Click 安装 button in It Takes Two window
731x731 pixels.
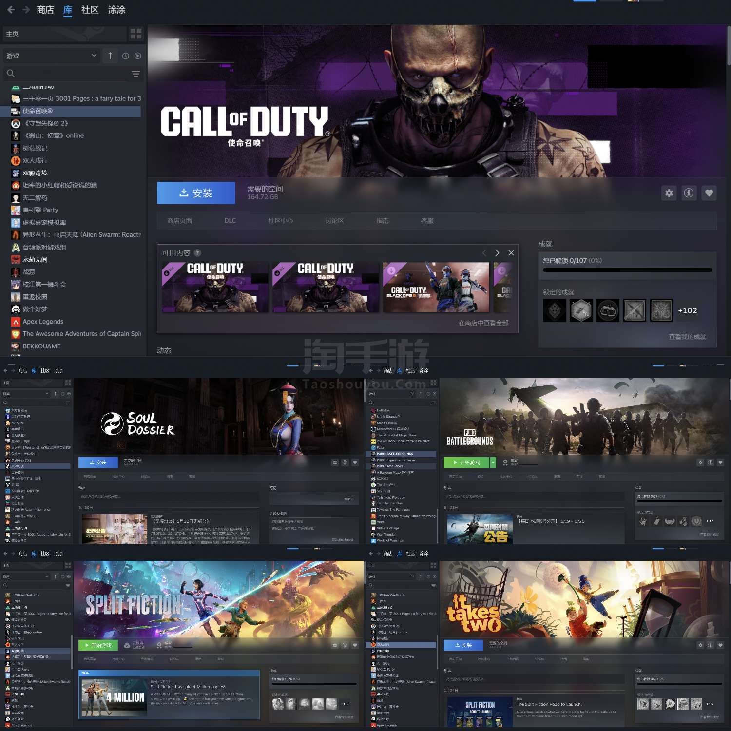[463, 645]
